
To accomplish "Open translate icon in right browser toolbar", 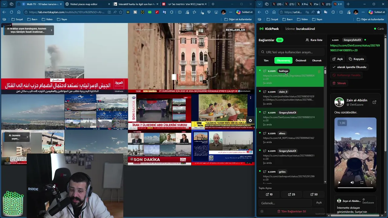I will [326, 12].
